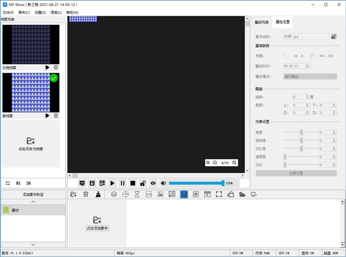Click the stop button in the preview toolbar
This screenshot has height=257, width=346.
coord(133,183)
